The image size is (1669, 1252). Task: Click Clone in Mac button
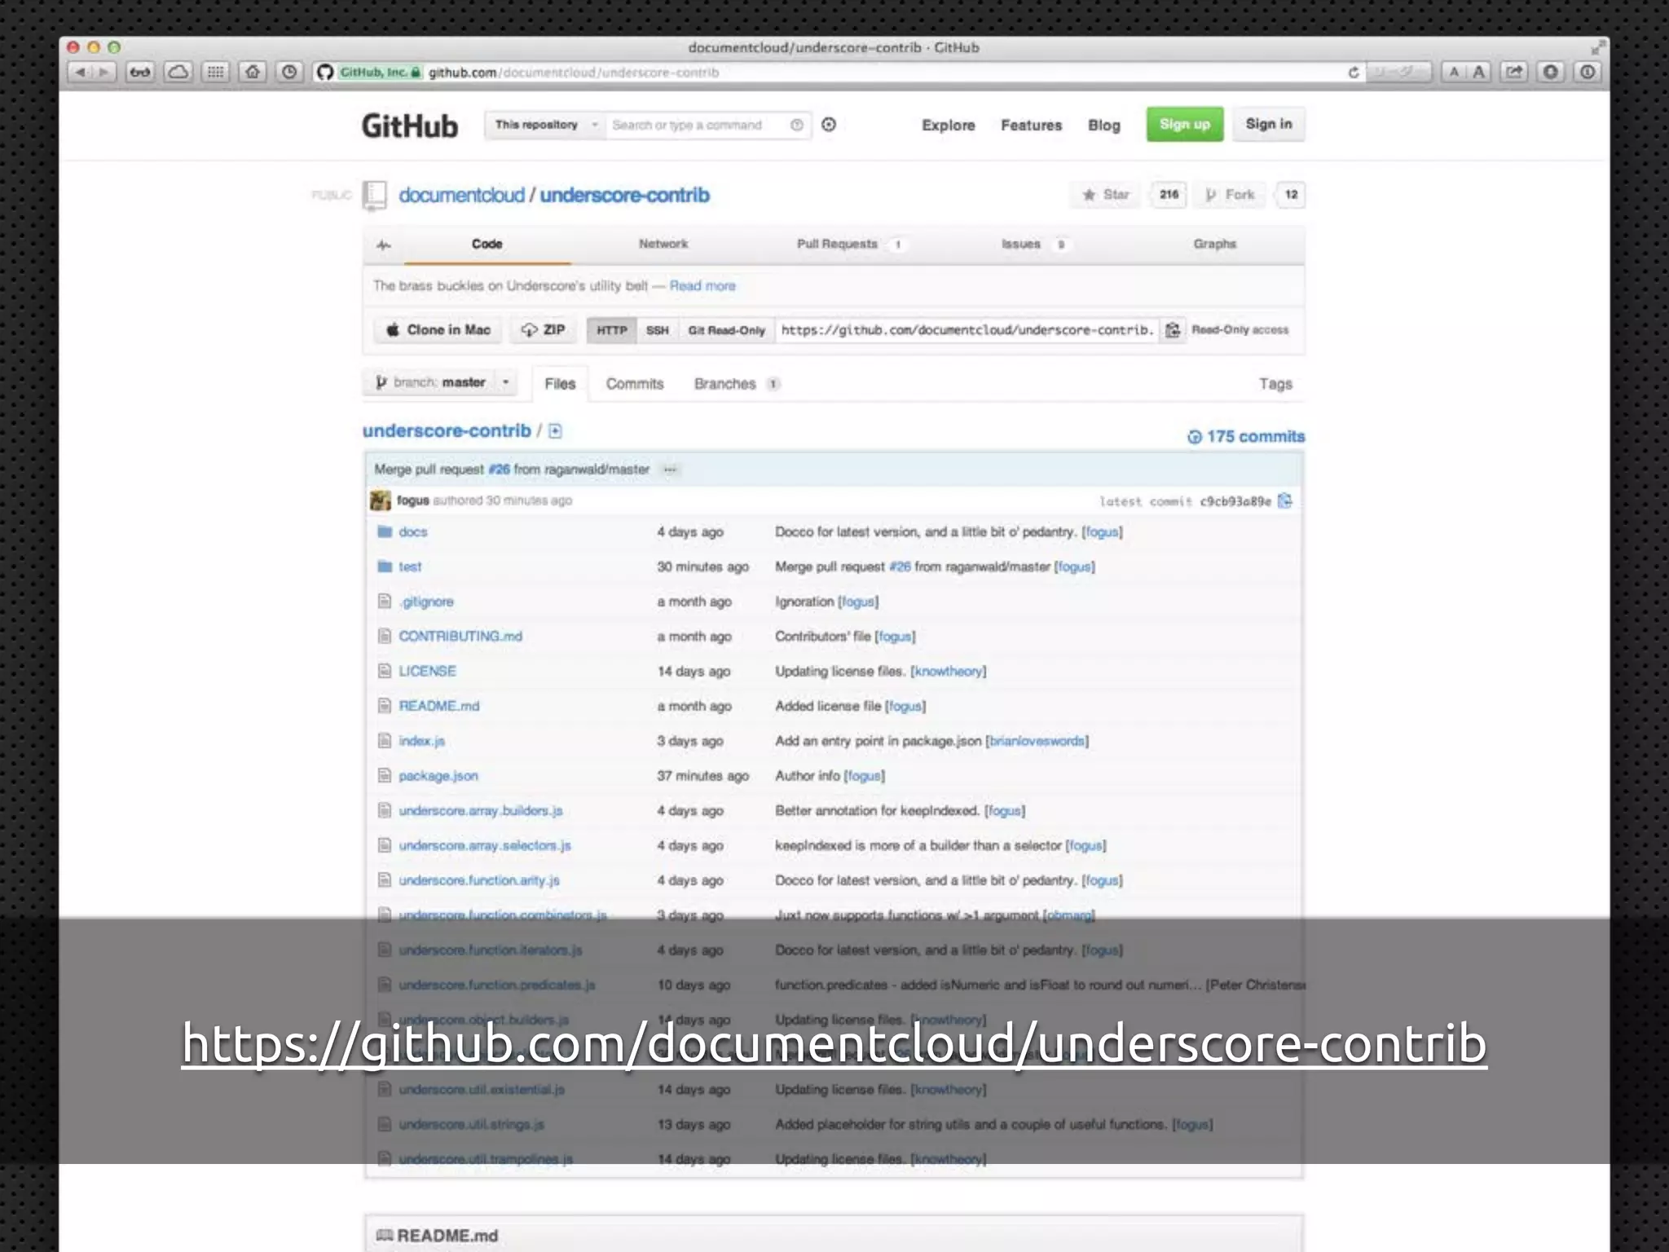click(x=438, y=330)
